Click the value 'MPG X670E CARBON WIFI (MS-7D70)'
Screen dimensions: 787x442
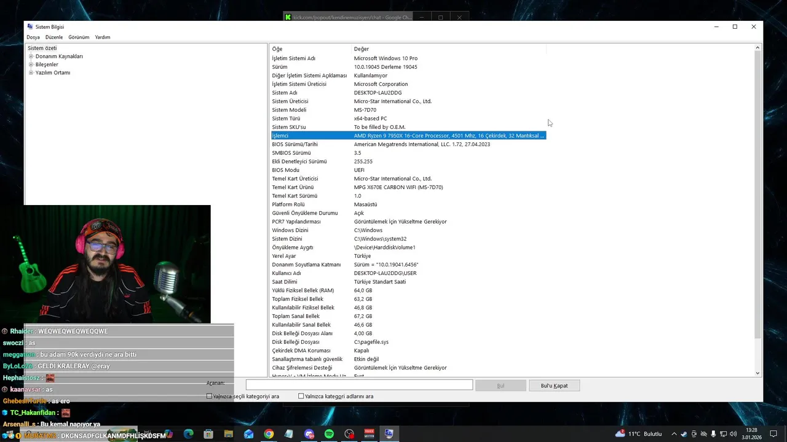pyautogui.click(x=398, y=187)
